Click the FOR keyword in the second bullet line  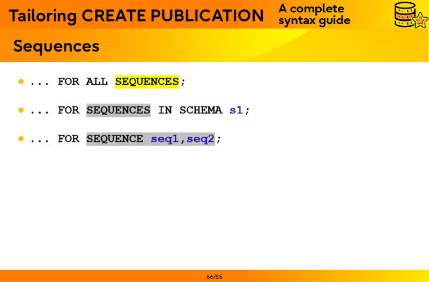pos(68,110)
